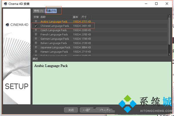
Task: Click the Cinema 4D title bar icon
Action: pos(6,4)
